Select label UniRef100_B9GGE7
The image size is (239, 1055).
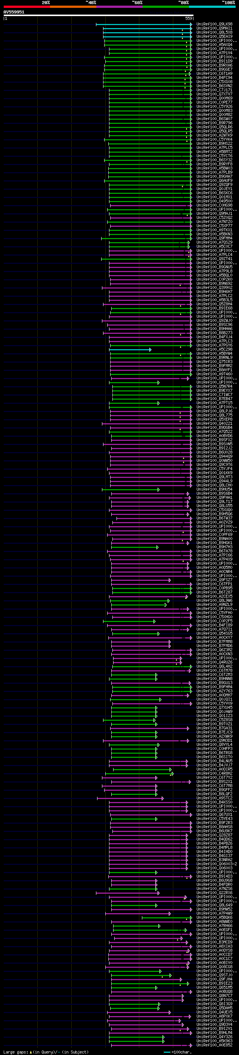(x=214, y=69)
